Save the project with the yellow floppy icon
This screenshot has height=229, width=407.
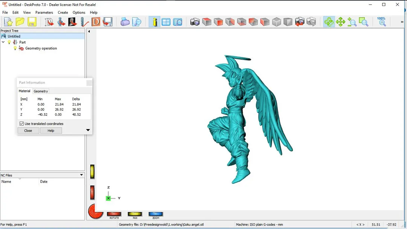pyautogui.click(x=32, y=22)
